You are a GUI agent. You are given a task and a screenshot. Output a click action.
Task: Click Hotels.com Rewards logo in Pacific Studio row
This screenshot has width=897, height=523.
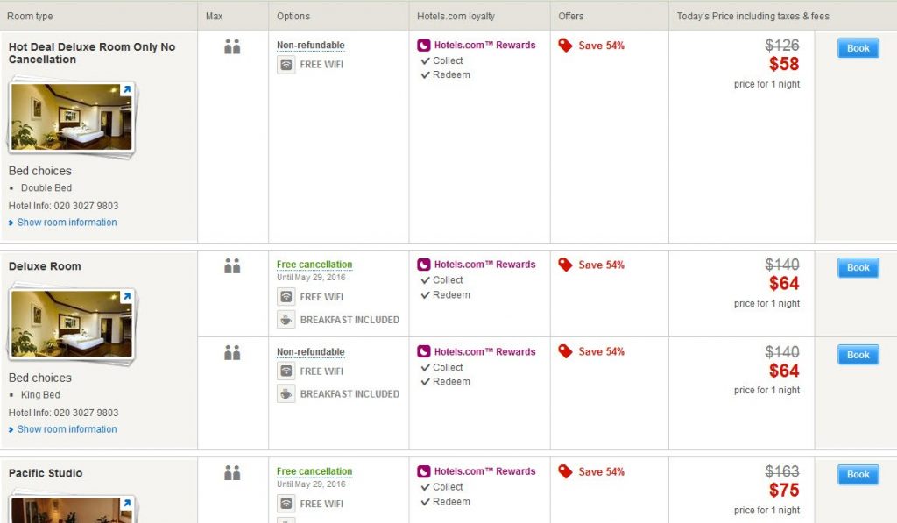click(424, 471)
